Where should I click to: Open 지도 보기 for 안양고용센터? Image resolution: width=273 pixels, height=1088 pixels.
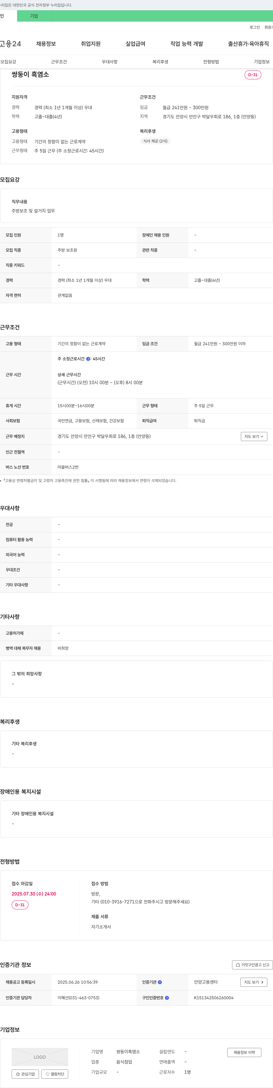pyautogui.click(x=254, y=982)
